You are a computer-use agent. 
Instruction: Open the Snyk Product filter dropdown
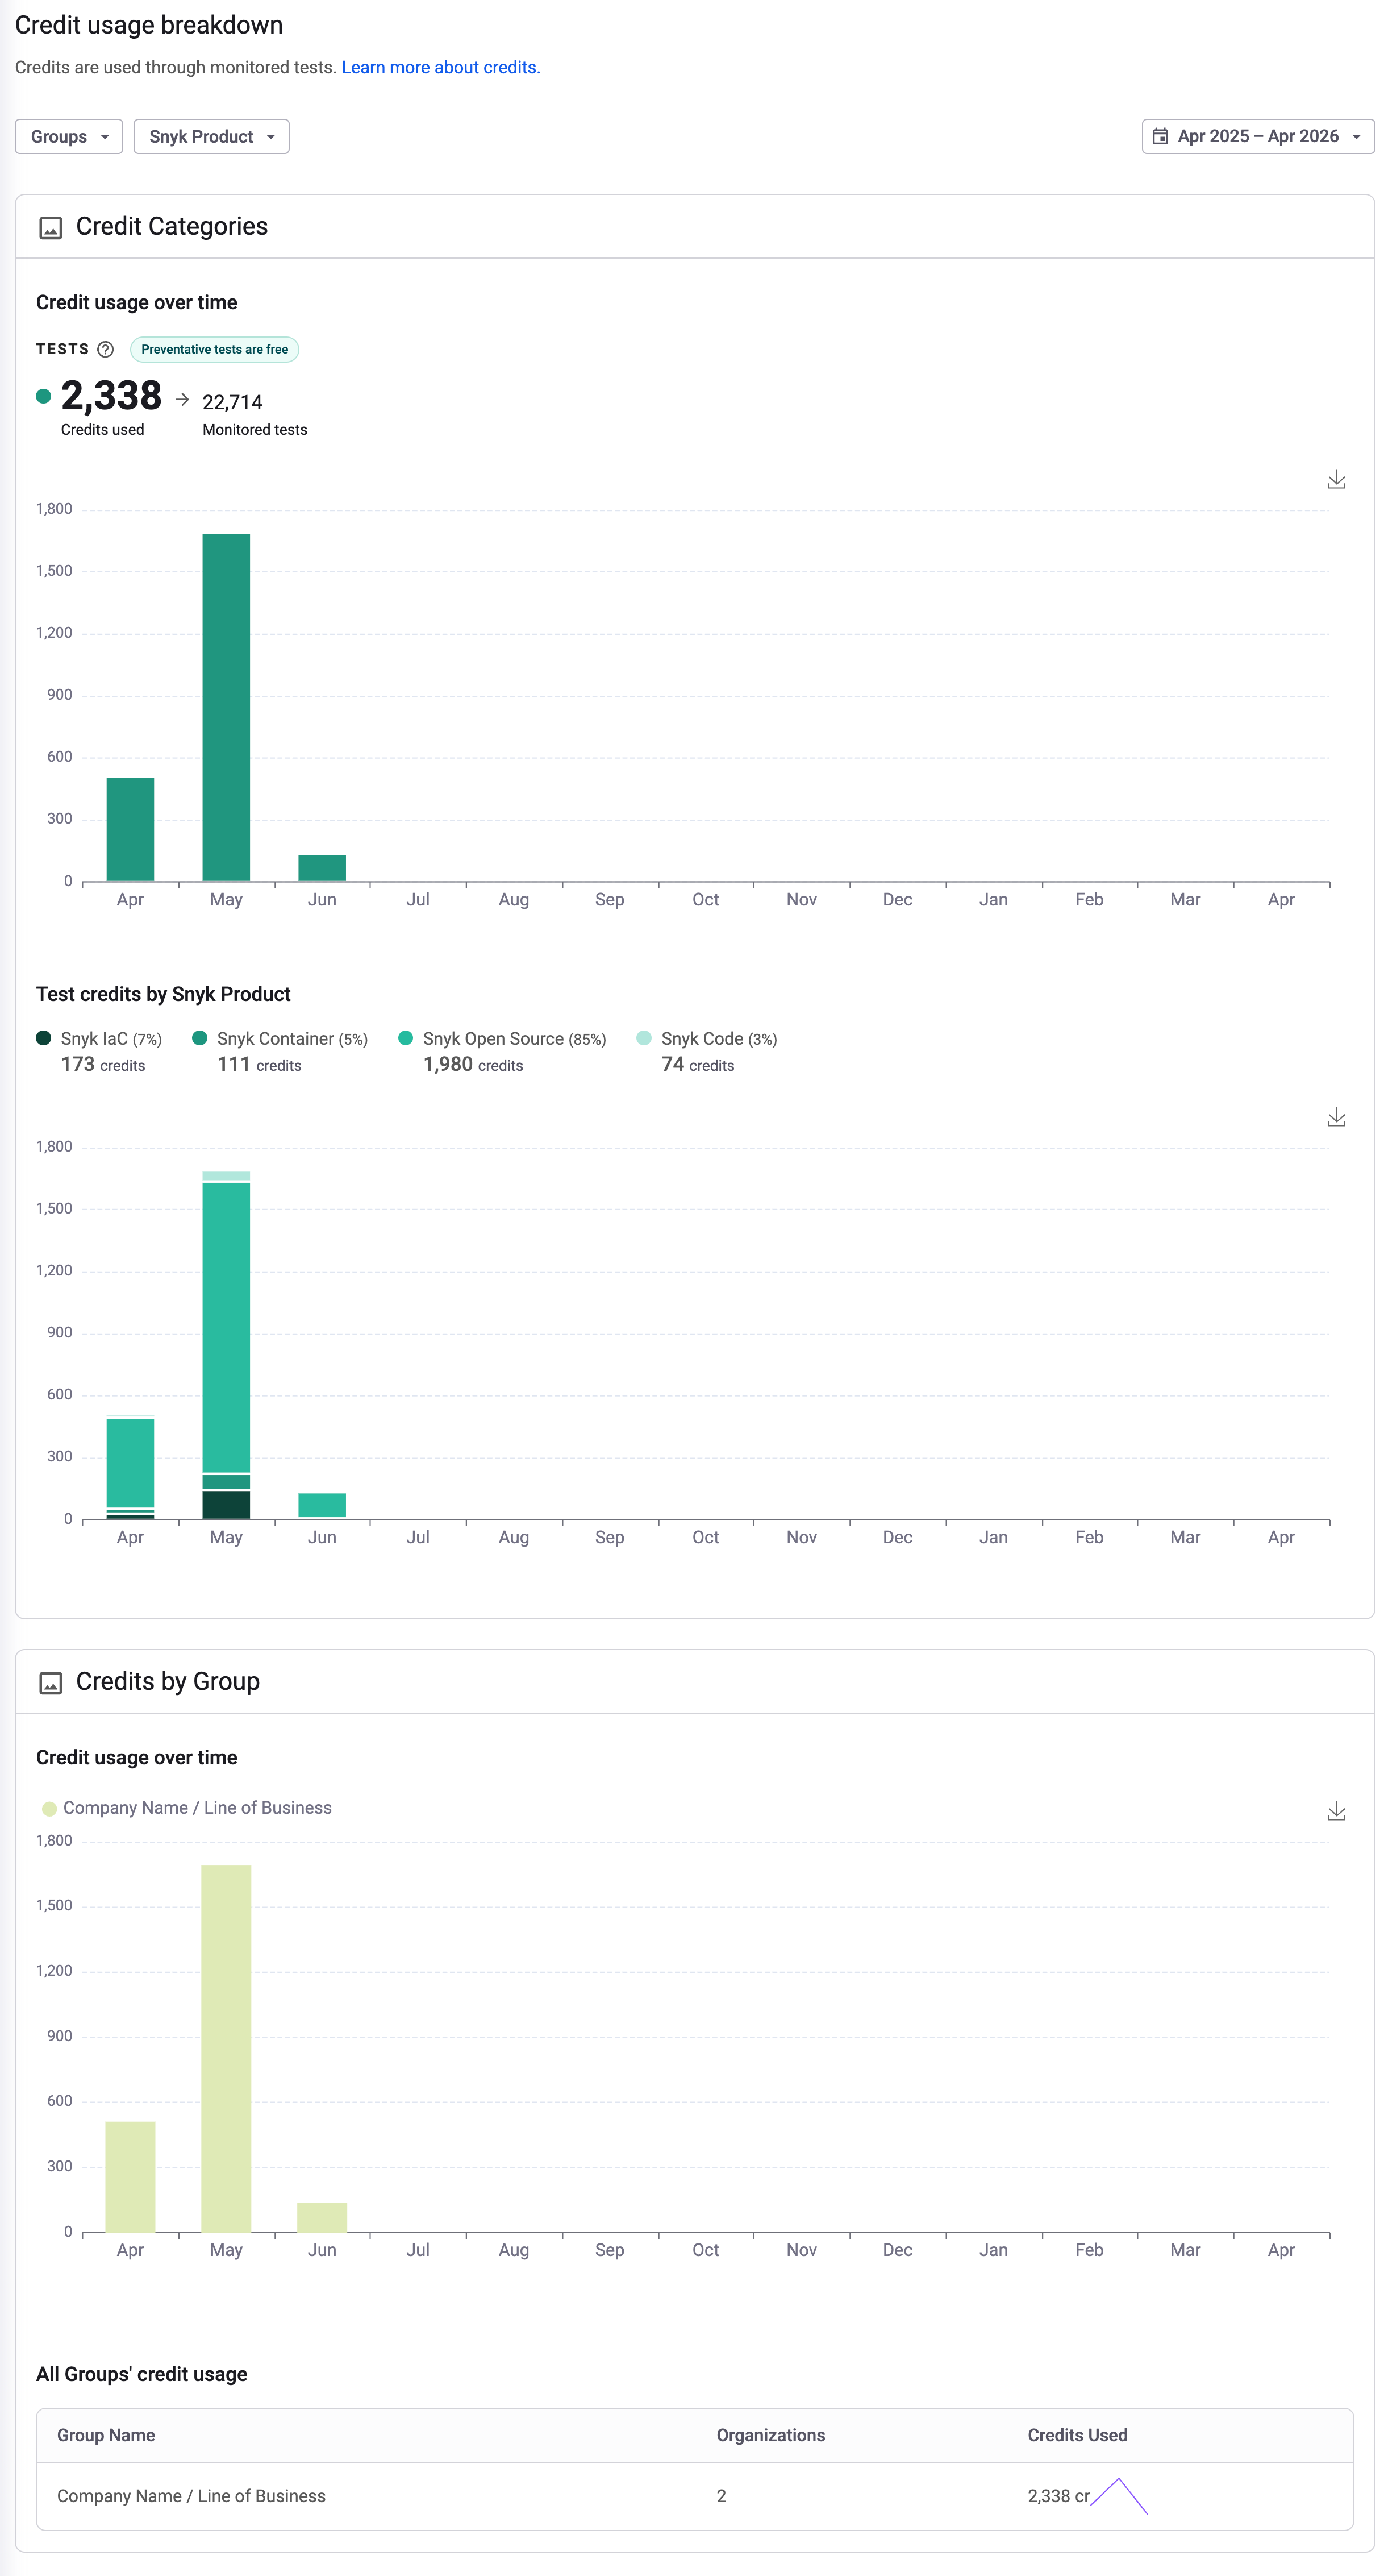[x=211, y=136]
